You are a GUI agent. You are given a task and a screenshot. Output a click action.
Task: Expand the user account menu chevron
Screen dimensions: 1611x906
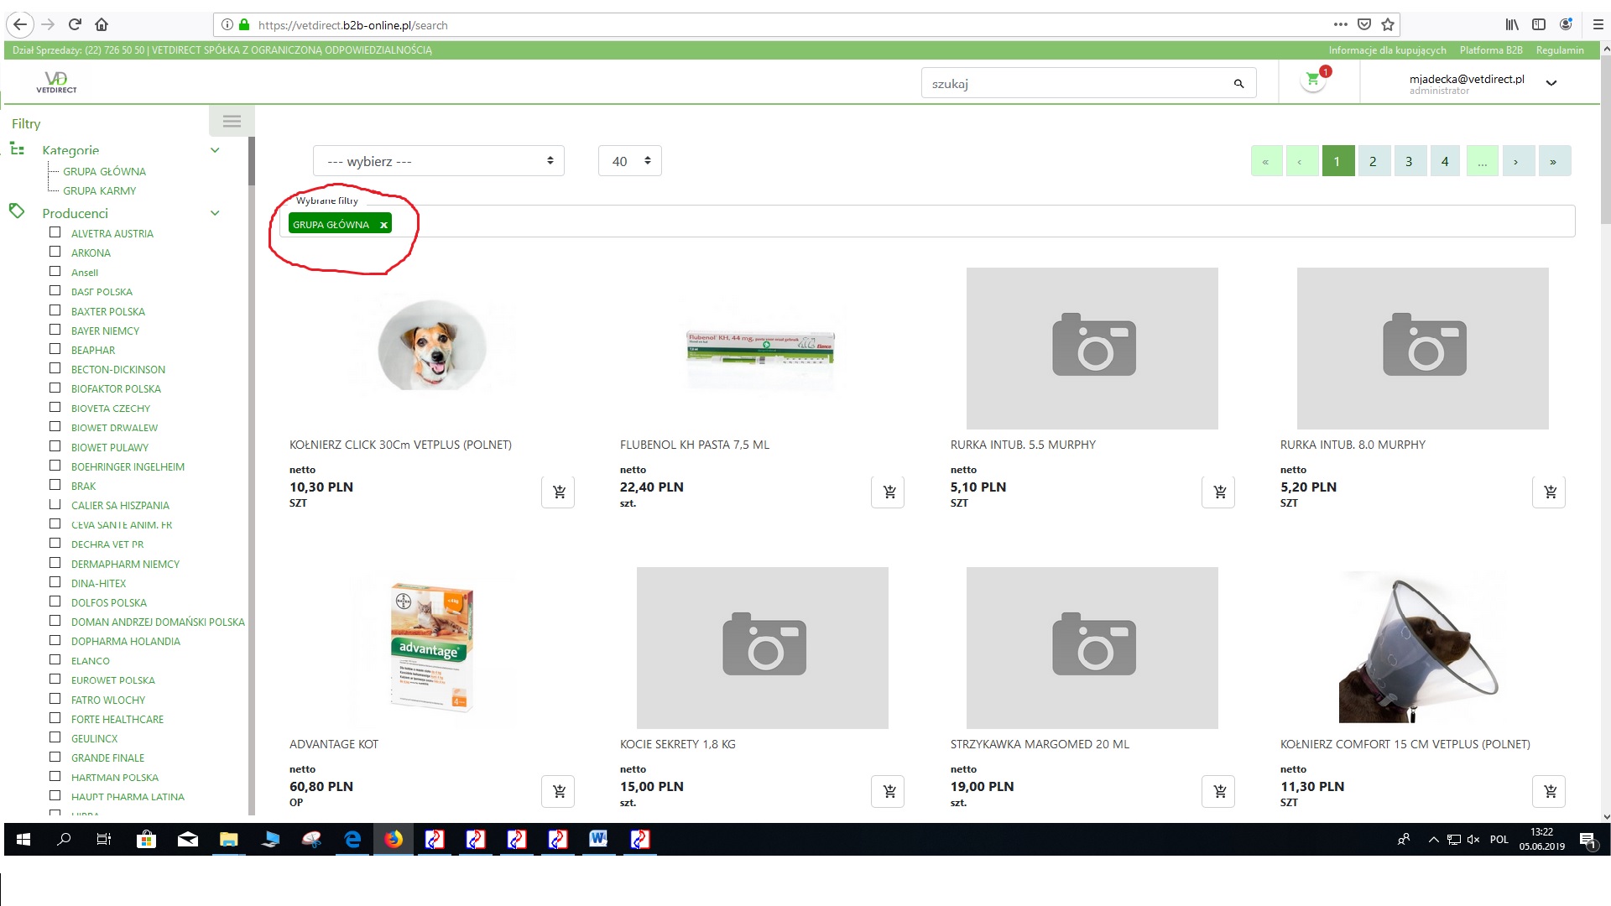point(1551,83)
